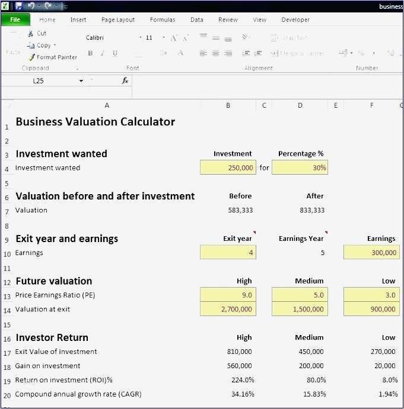
Task: Click the Increase Indent icon
Action: [x=258, y=53]
